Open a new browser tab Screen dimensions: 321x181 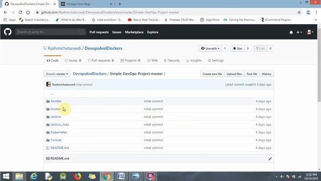click(120, 4)
